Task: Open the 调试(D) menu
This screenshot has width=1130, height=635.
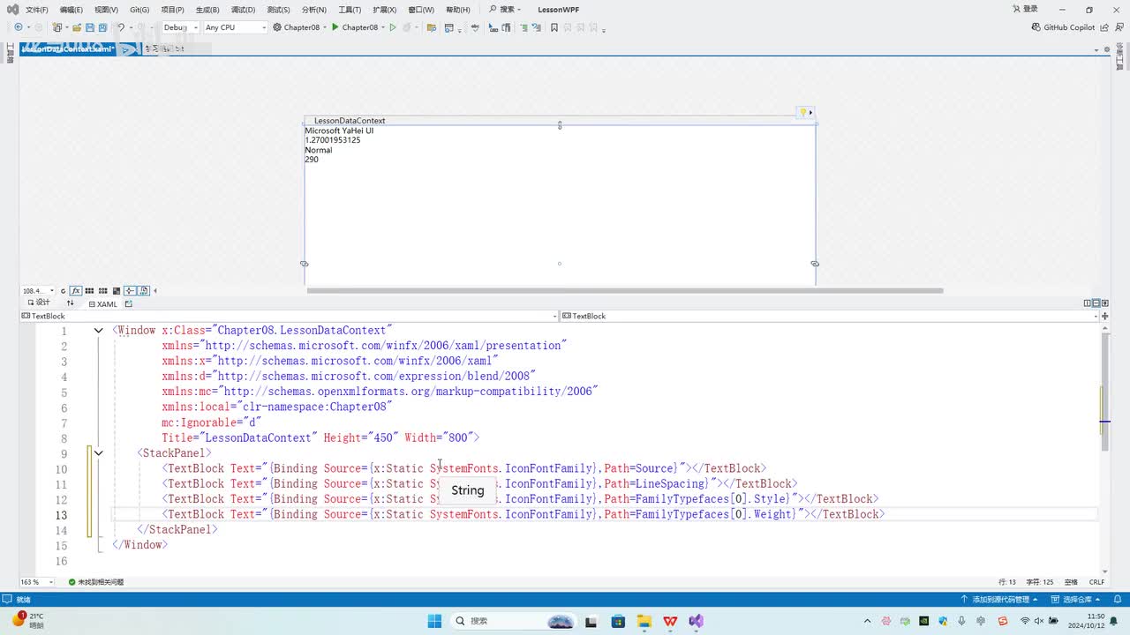Action: pyautogui.click(x=243, y=10)
